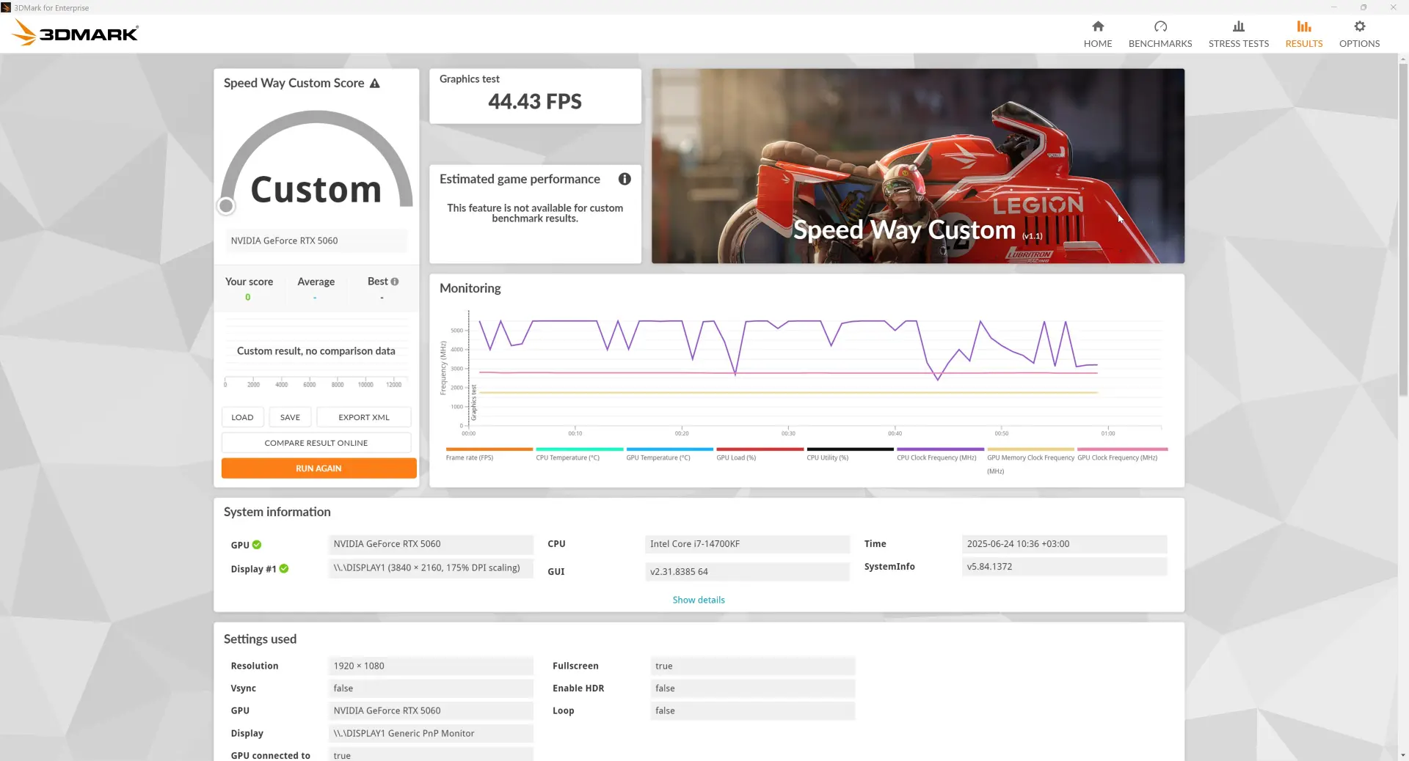Click the 3DMark logo
The width and height of the screenshot is (1409, 761).
[76, 33]
